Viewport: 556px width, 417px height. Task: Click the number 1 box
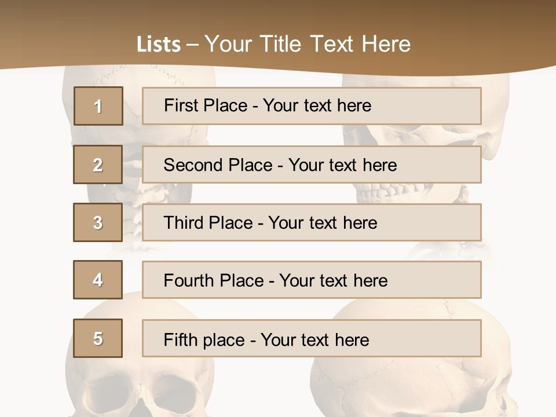tap(98, 106)
